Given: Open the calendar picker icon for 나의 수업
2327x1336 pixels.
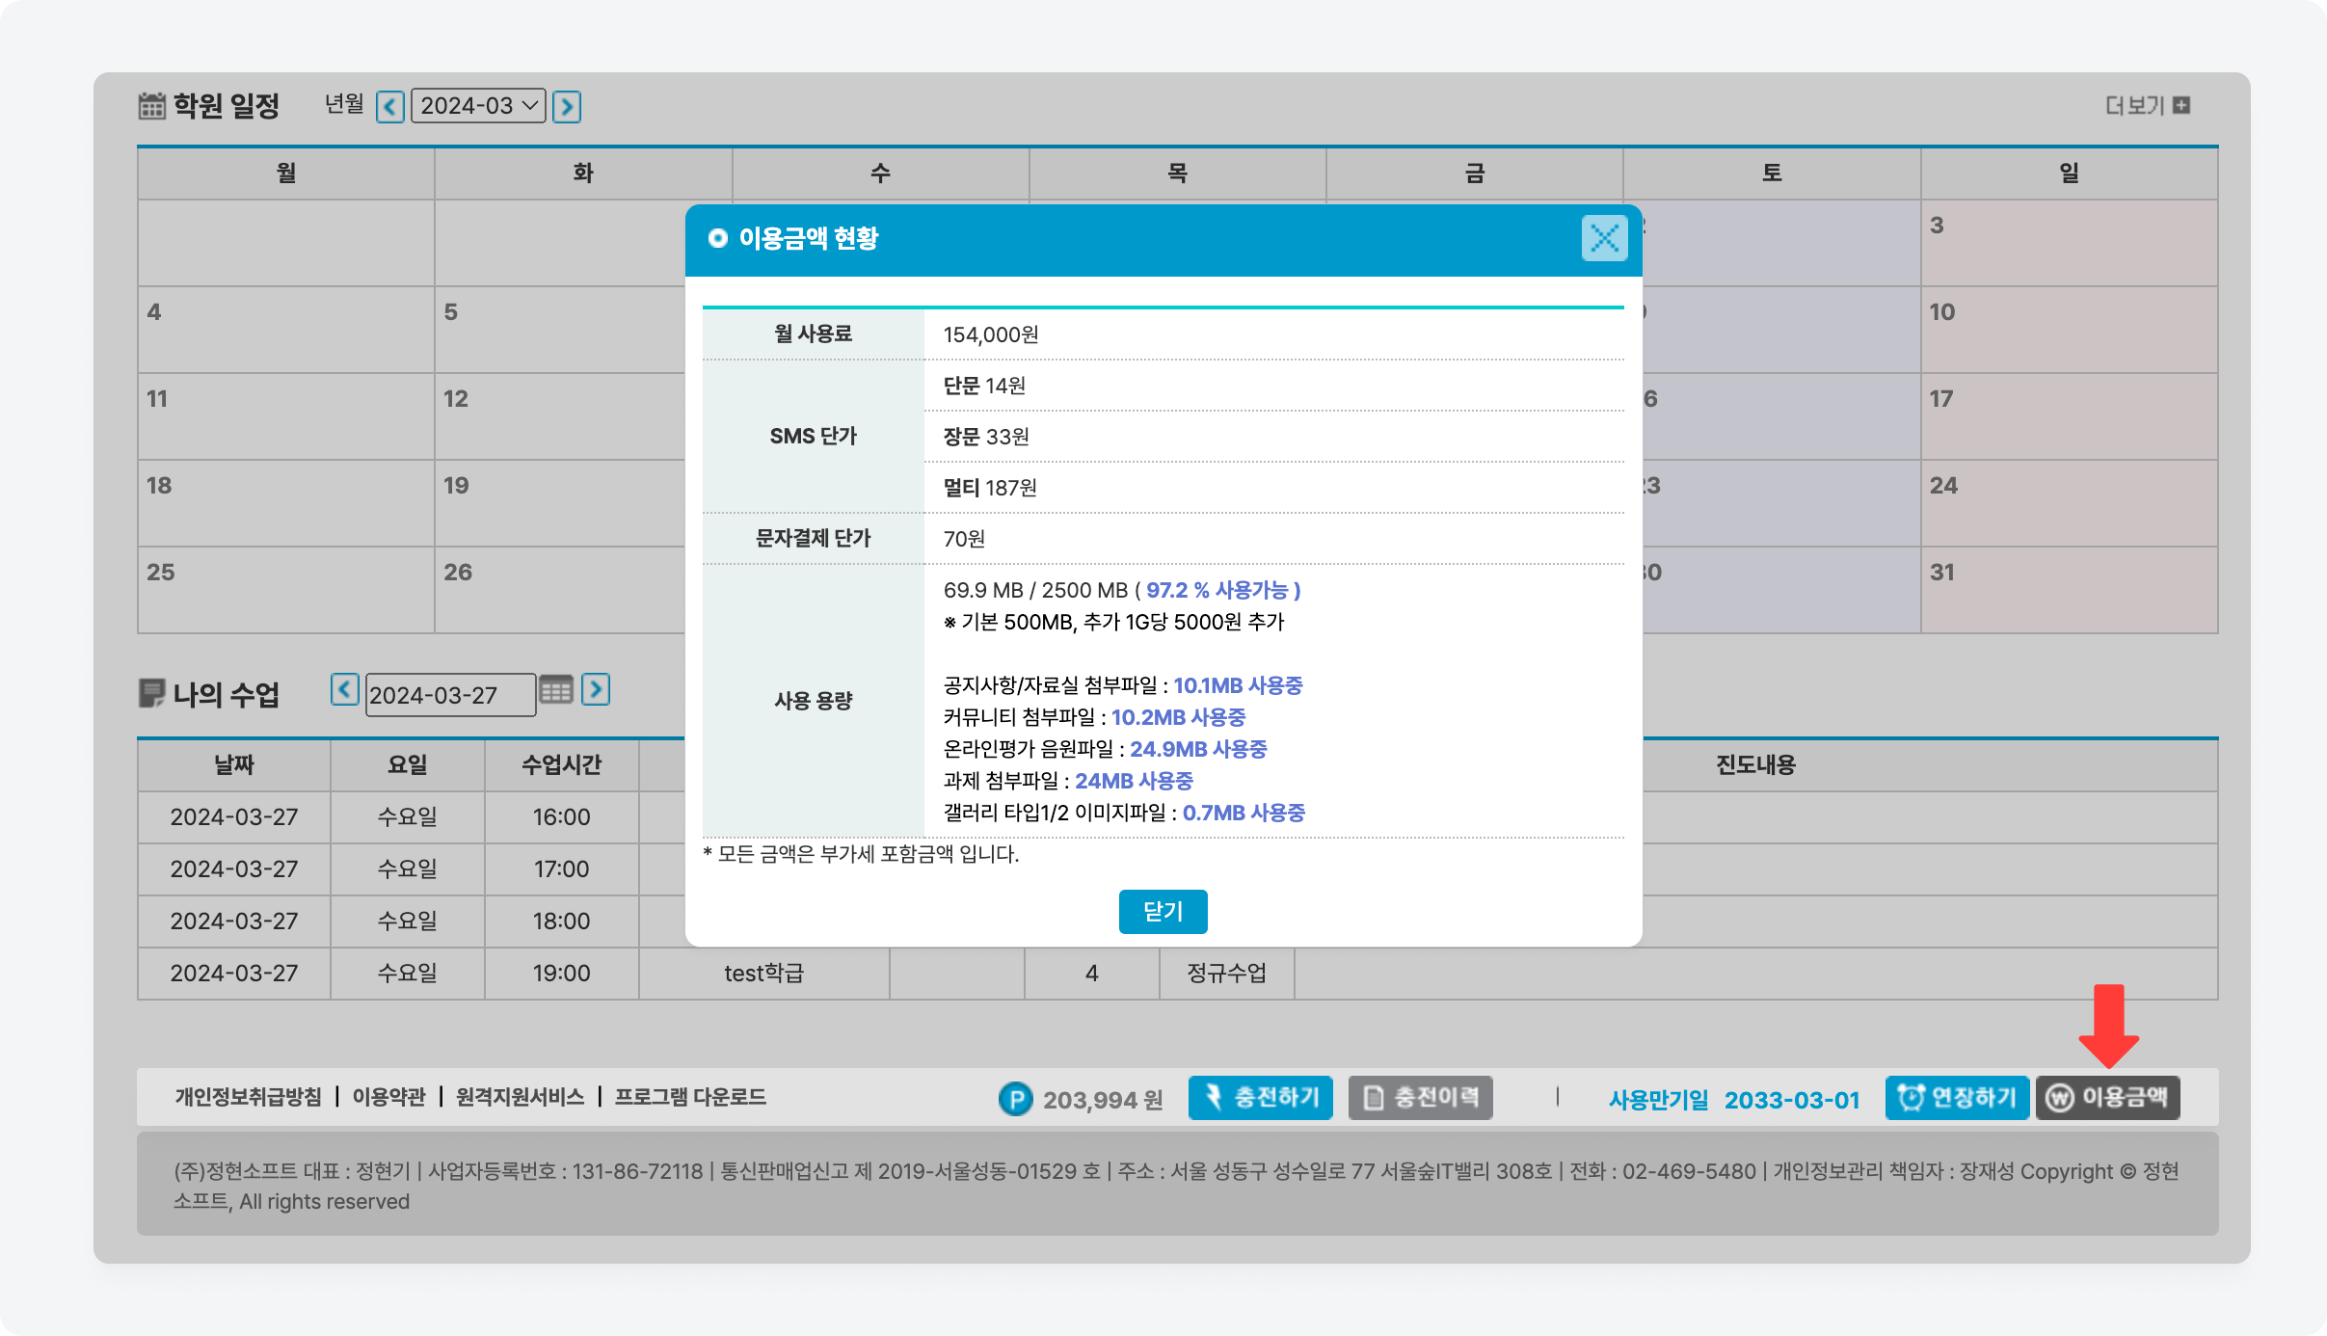Looking at the screenshot, I should (556, 690).
